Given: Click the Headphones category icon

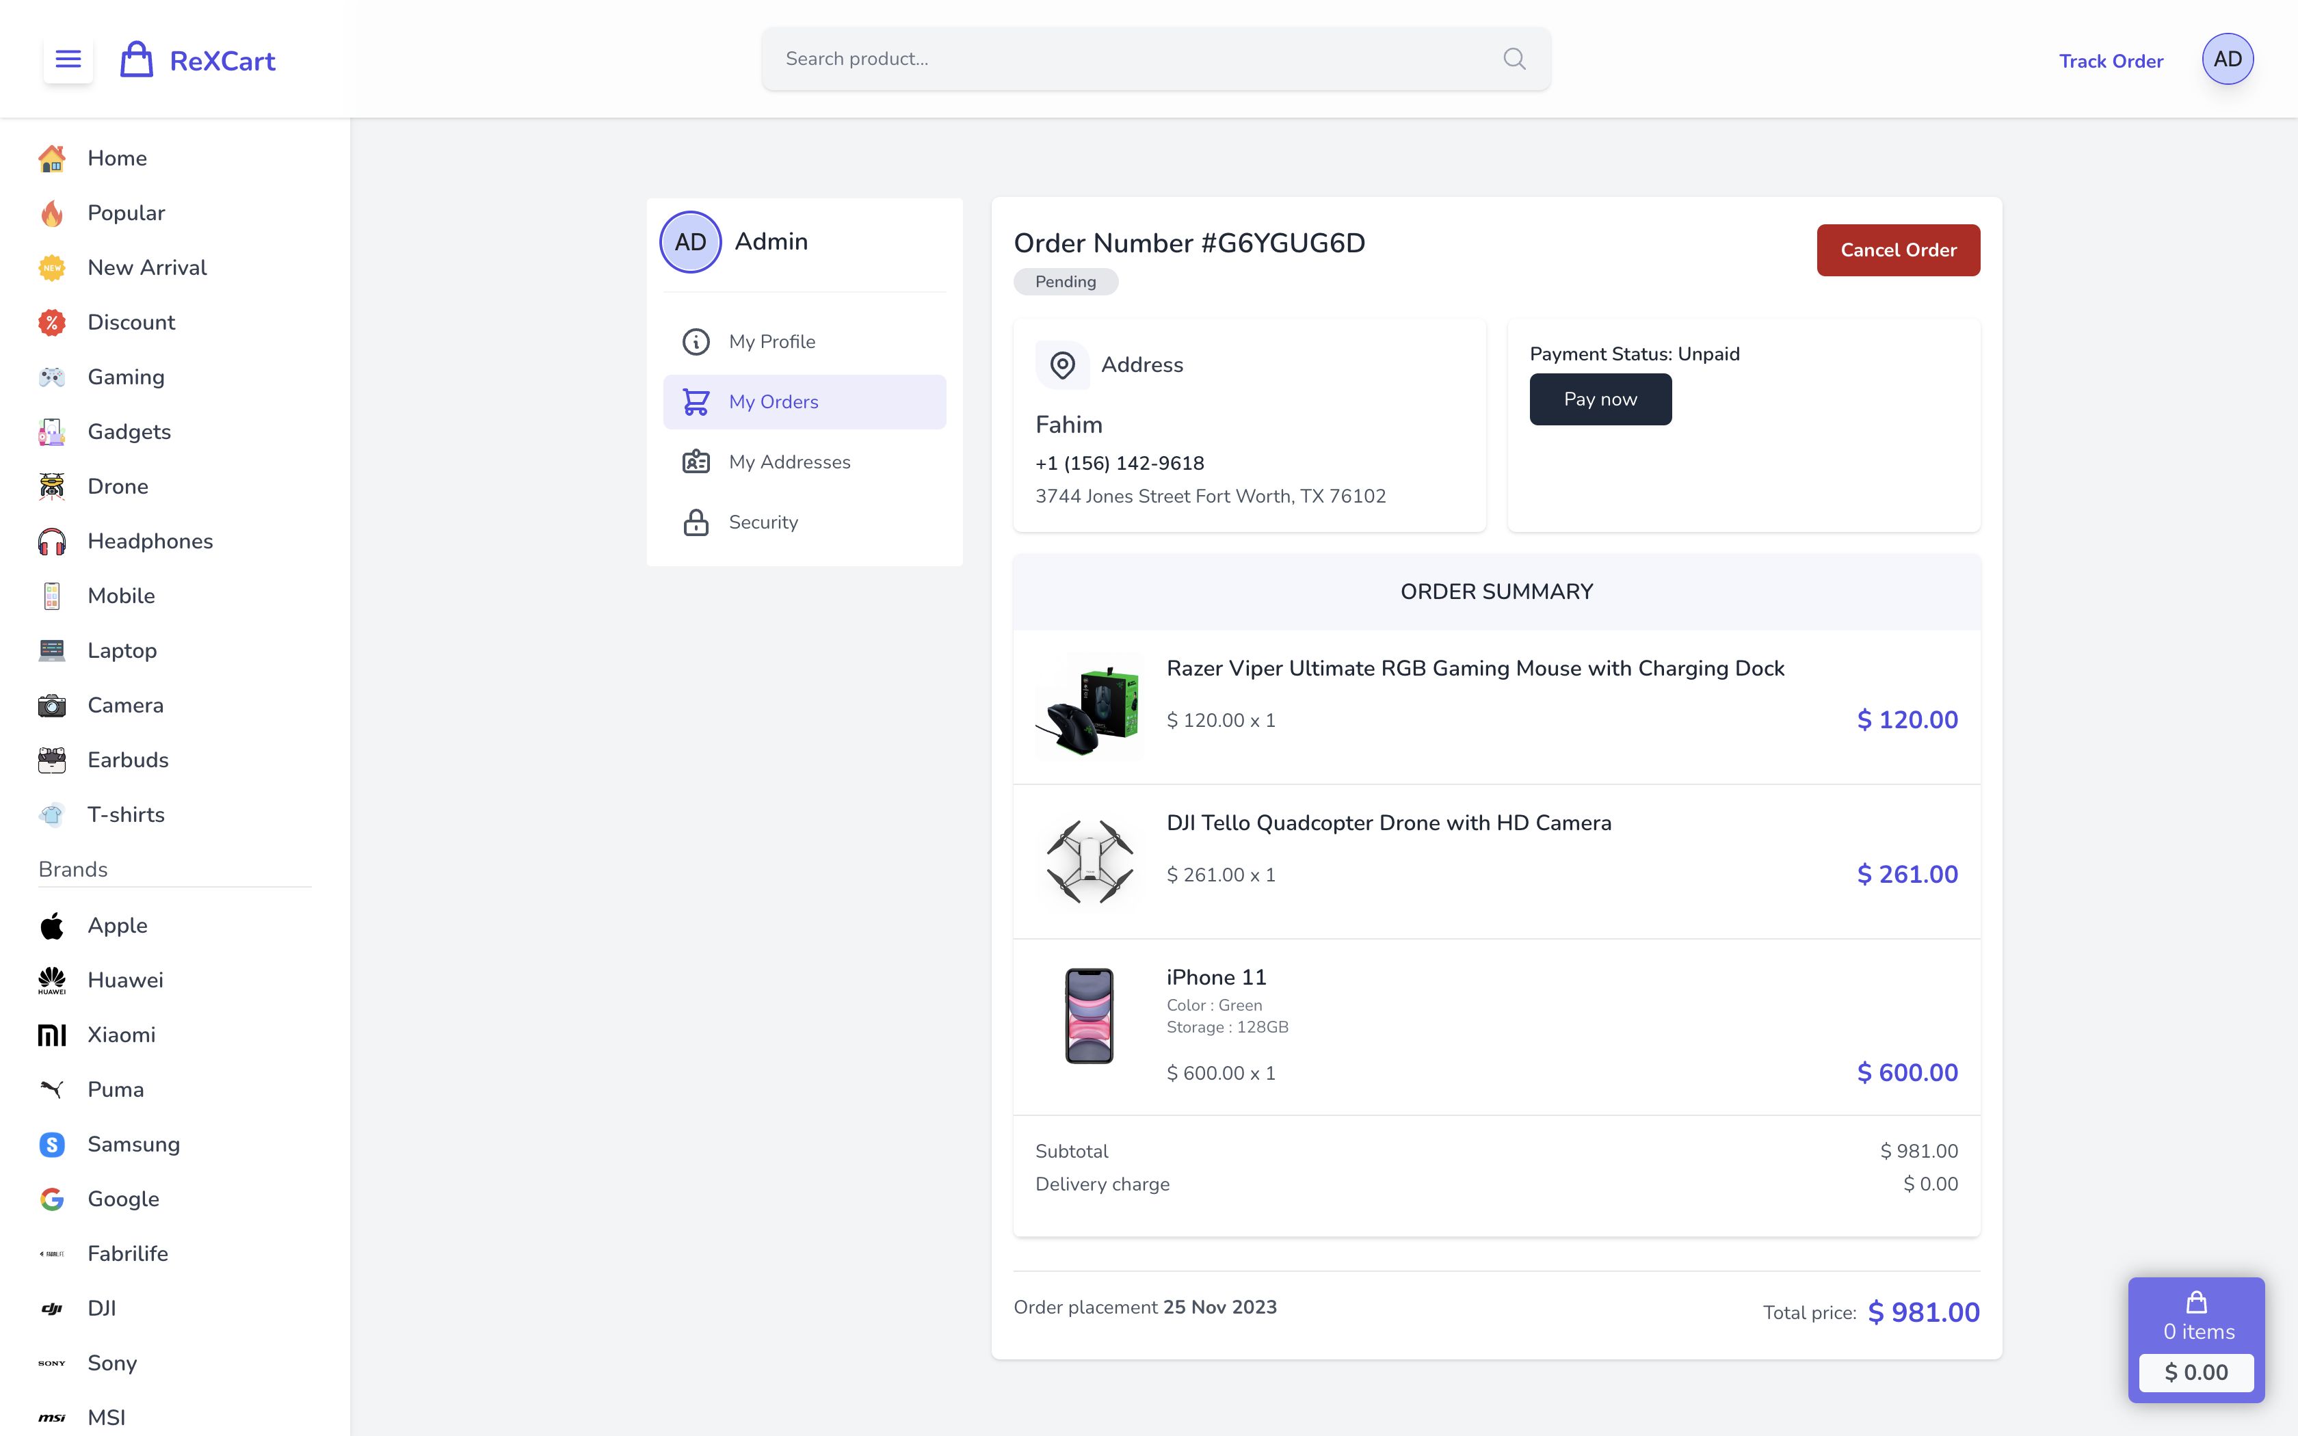Looking at the screenshot, I should (52, 542).
